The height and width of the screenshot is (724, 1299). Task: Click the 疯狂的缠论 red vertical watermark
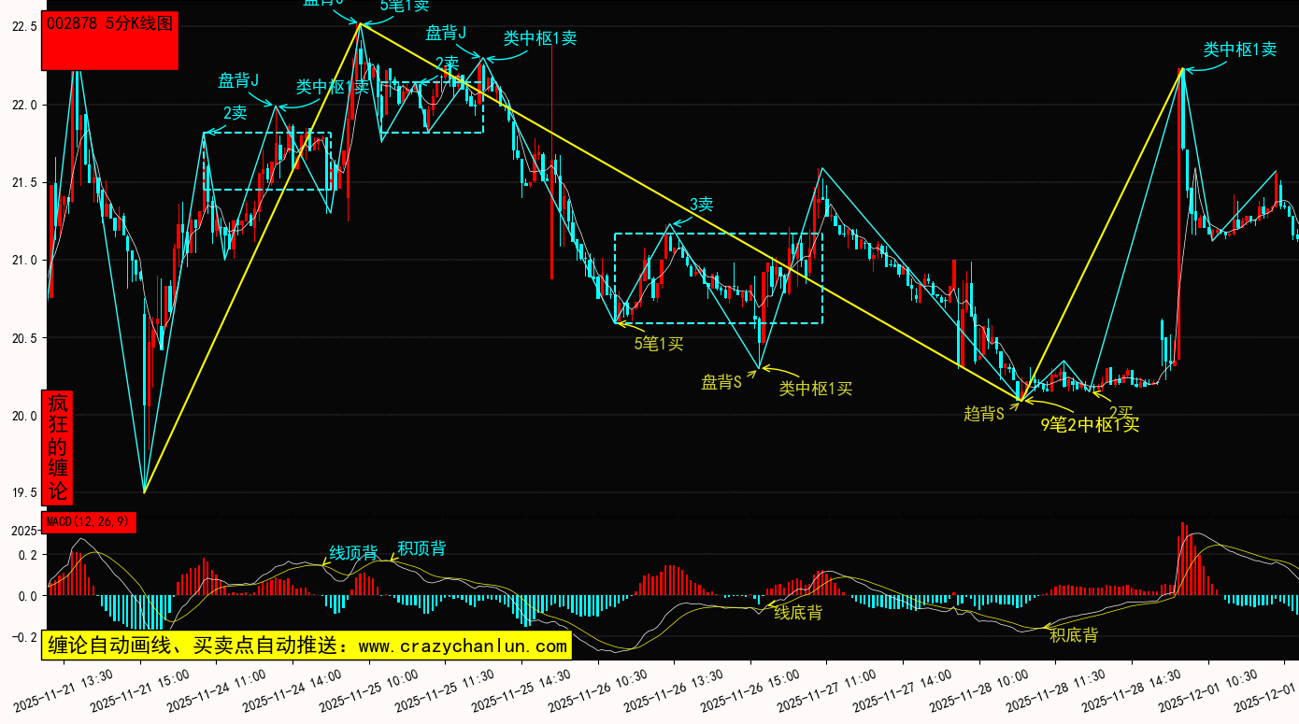[58, 447]
